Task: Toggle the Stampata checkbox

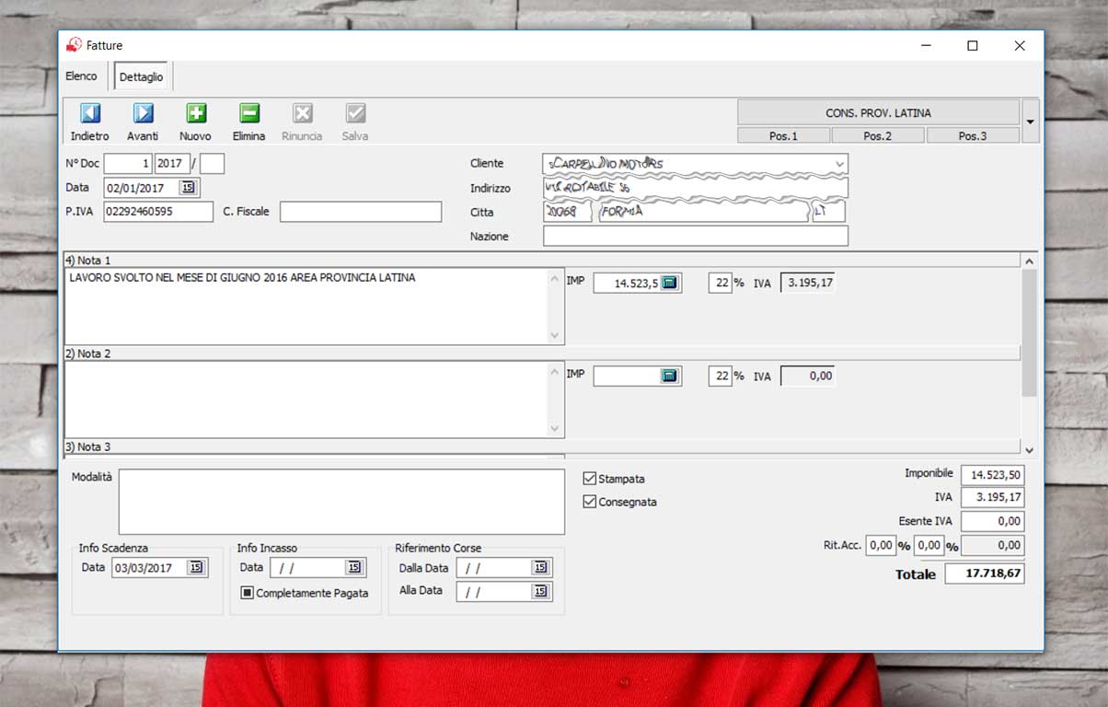Action: [590, 479]
